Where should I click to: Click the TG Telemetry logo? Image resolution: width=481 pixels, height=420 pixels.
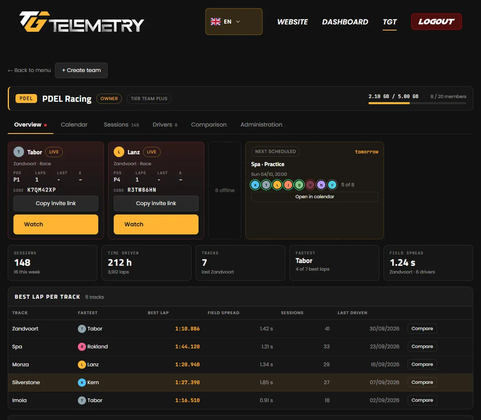click(x=82, y=22)
